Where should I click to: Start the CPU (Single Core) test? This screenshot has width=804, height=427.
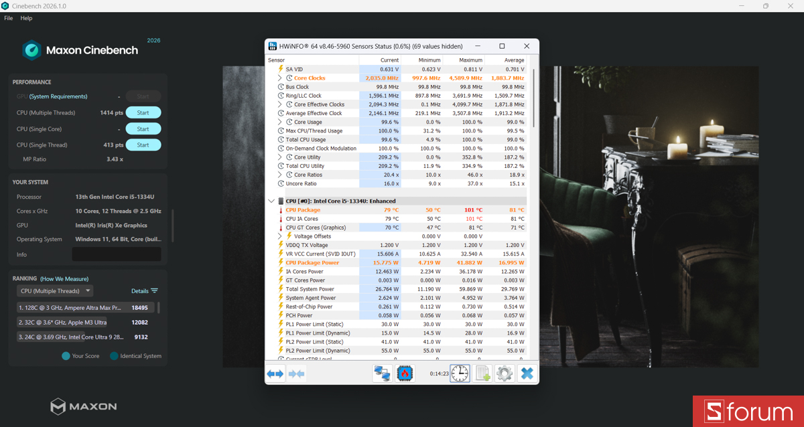[143, 129]
